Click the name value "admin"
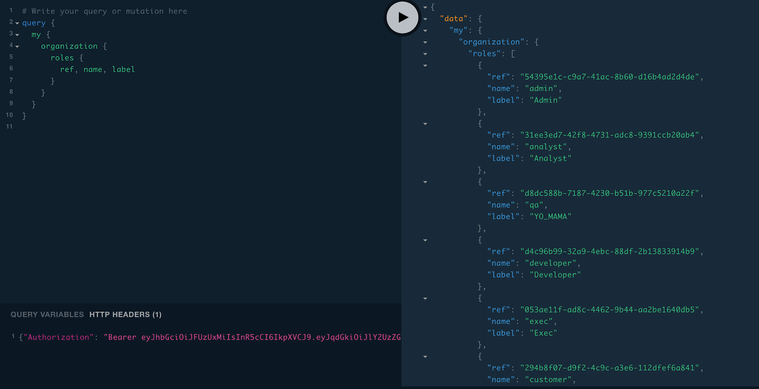 541,89
